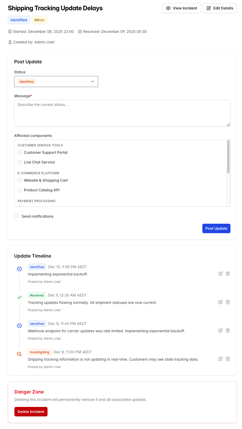This screenshot has height=429, width=242.
Task: Click the delete icon beside the Dec 15 update
Action: 228,273
